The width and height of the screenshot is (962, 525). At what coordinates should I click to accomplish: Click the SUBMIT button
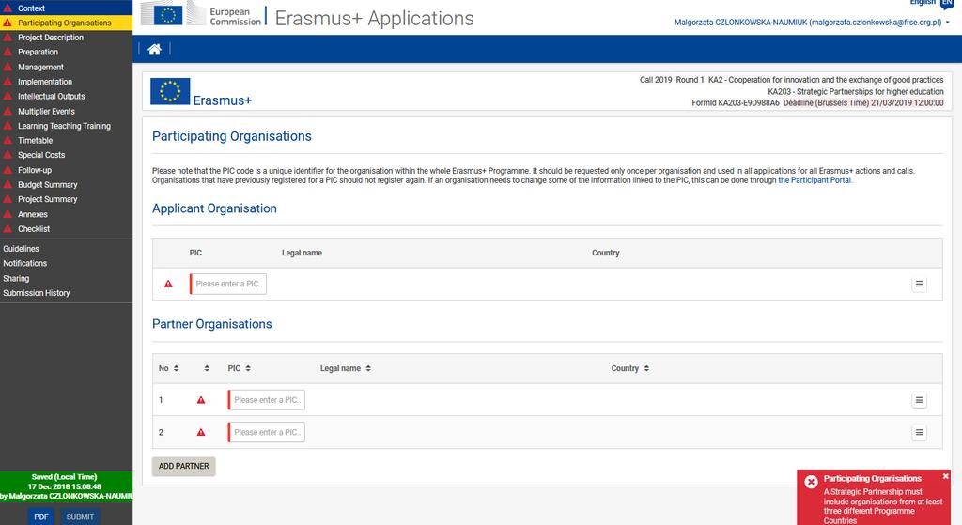[x=80, y=517]
